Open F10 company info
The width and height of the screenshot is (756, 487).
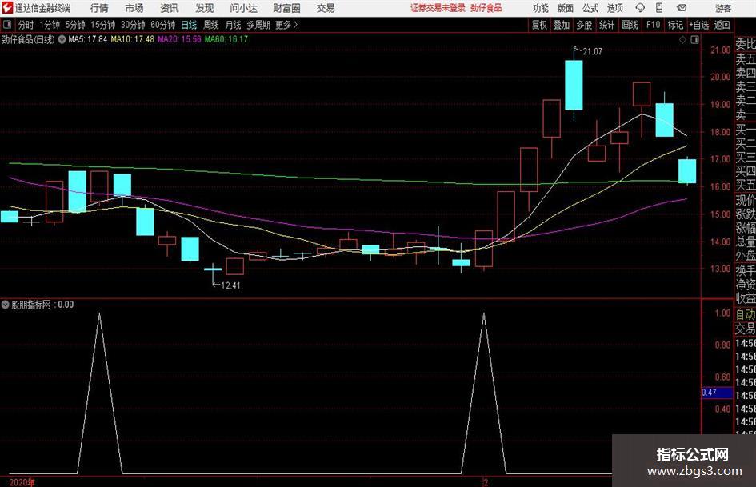click(653, 25)
